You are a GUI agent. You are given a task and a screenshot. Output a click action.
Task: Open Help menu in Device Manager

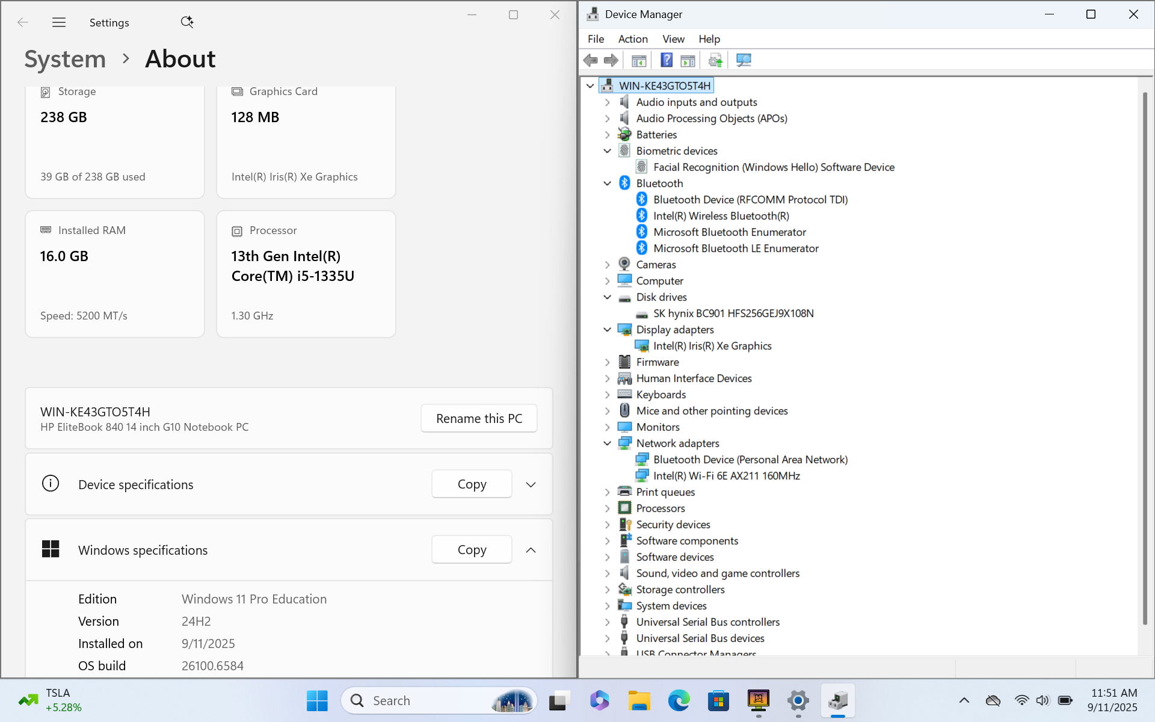[709, 39]
